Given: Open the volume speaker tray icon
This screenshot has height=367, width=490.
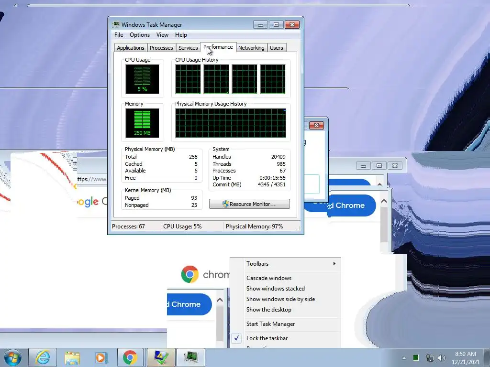Looking at the screenshot, I should coord(442,358).
